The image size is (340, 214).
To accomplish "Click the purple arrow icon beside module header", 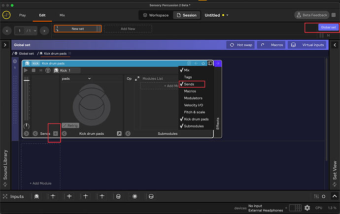I will pyautogui.click(x=218, y=63).
